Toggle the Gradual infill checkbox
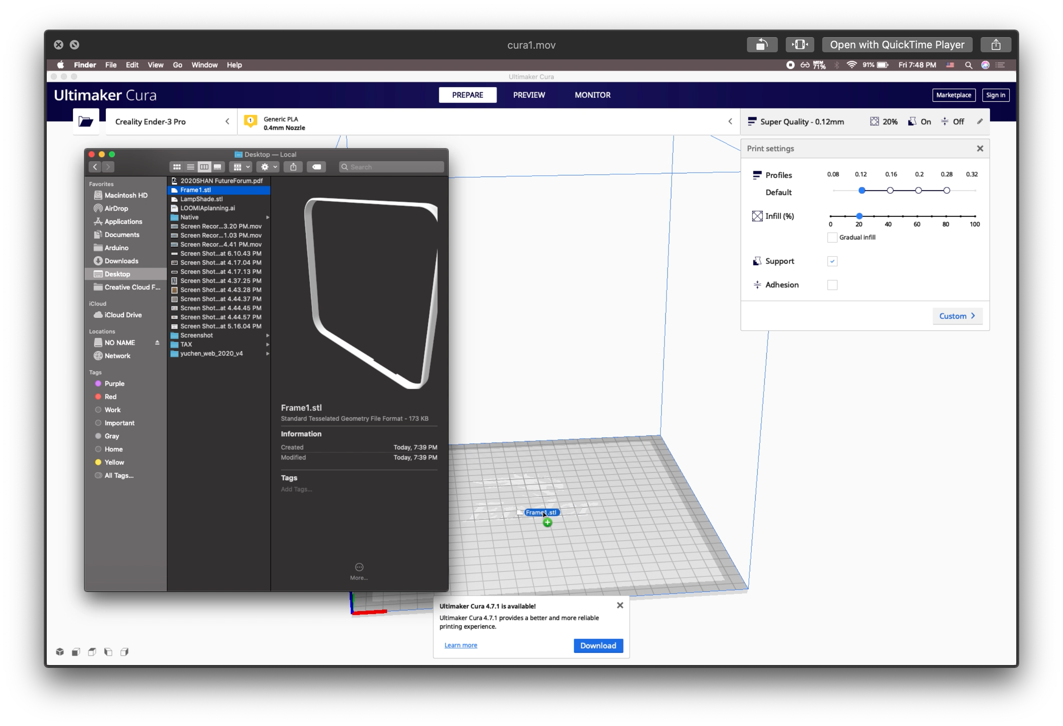 click(x=832, y=237)
